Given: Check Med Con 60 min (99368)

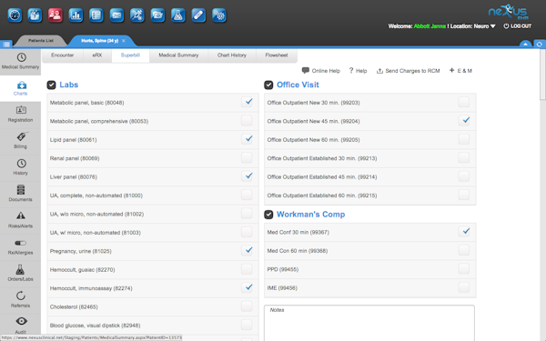Looking at the screenshot, I should (464, 250).
